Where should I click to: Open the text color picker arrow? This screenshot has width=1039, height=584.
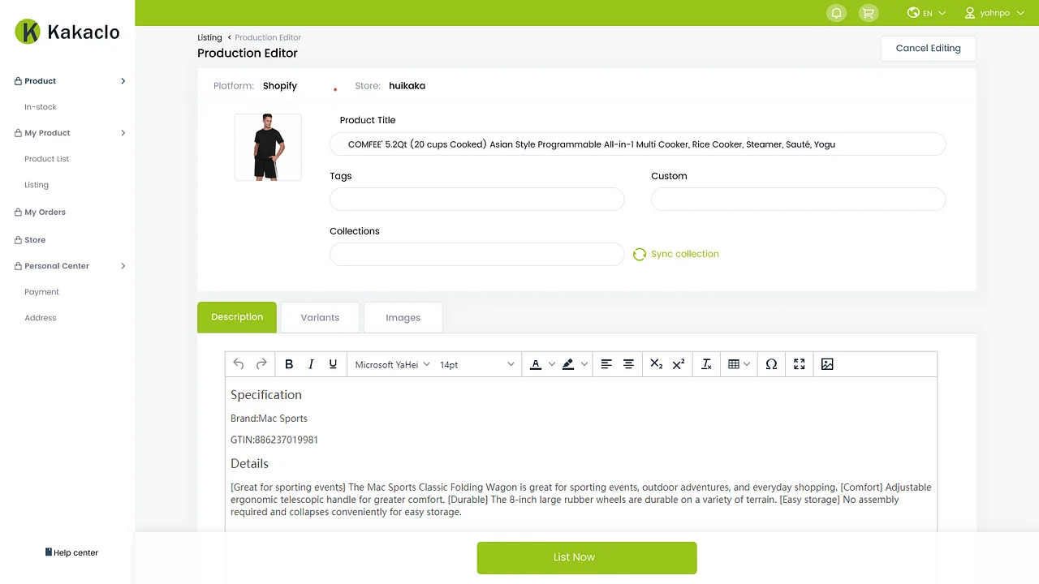click(552, 364)
